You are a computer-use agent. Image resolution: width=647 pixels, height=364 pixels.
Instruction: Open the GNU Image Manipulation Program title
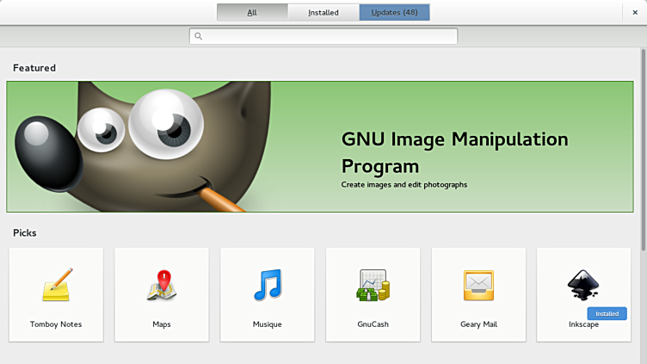coord(454,152)
